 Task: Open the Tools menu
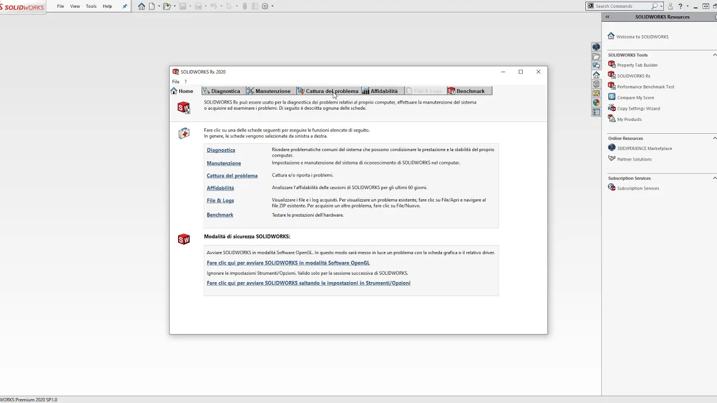pos(91,6)
